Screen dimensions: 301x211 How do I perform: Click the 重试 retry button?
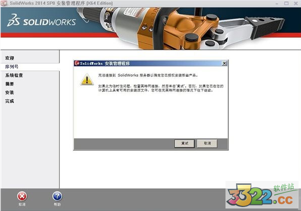point(185,143)
